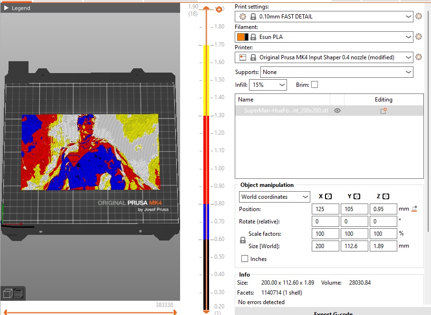Click the blue segment of layer slider

click(x=206, y=222)
